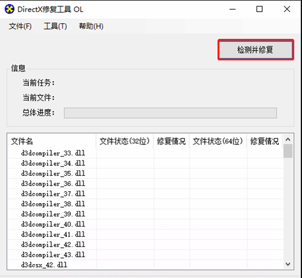Viewport: 302px width, 278px height.
Task: Select row d3dcompiler_39.dll
Action: click(x=145, y=214)
